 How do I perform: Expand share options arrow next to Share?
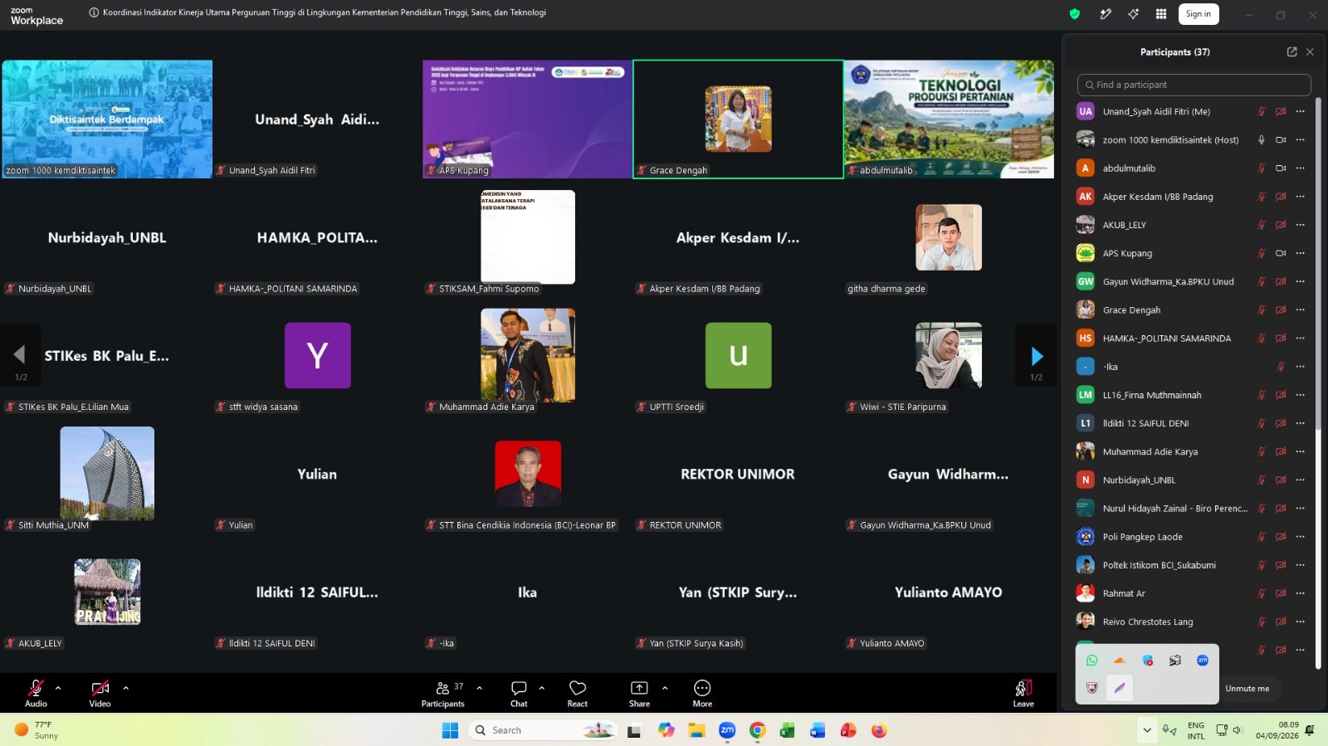[665, 688]
